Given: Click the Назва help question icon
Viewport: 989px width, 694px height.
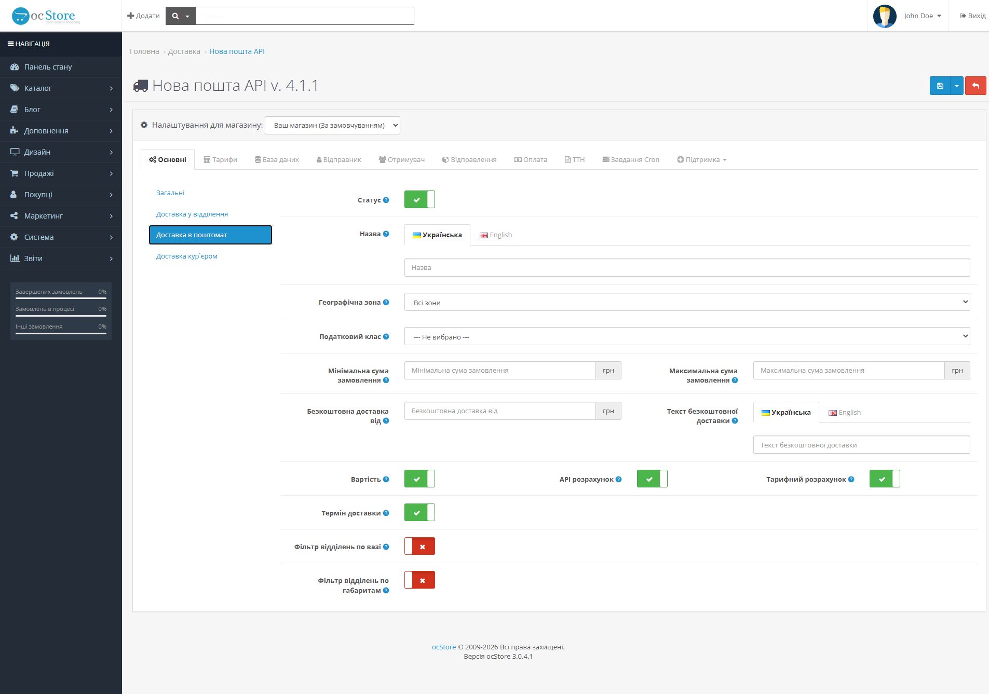Looking at the screenshot, I should point(386,234).
